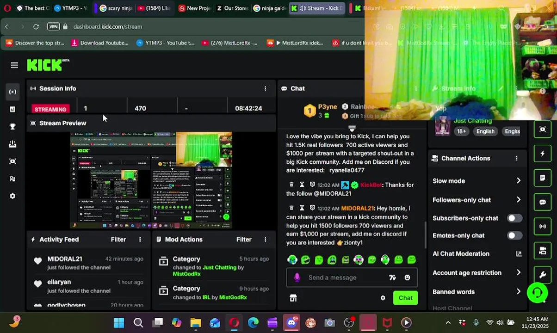Viewport: 557px width, 333px height.
Task: Switch to the ninja gaiden browser tab
Action: [x=270, y=8]
